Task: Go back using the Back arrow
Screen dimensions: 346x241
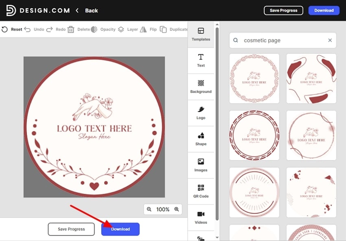Action: pyautogui.click(x=77, y=10)
